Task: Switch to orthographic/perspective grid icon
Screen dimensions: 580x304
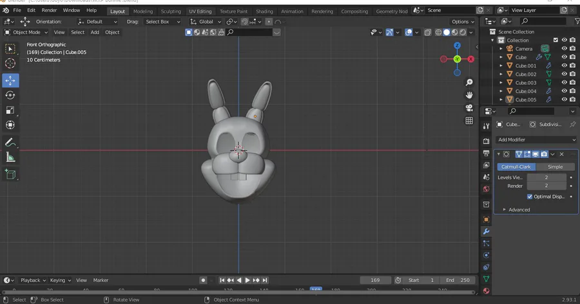Action: 469,120
